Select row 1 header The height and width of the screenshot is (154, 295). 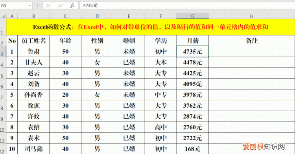(3, 27)
